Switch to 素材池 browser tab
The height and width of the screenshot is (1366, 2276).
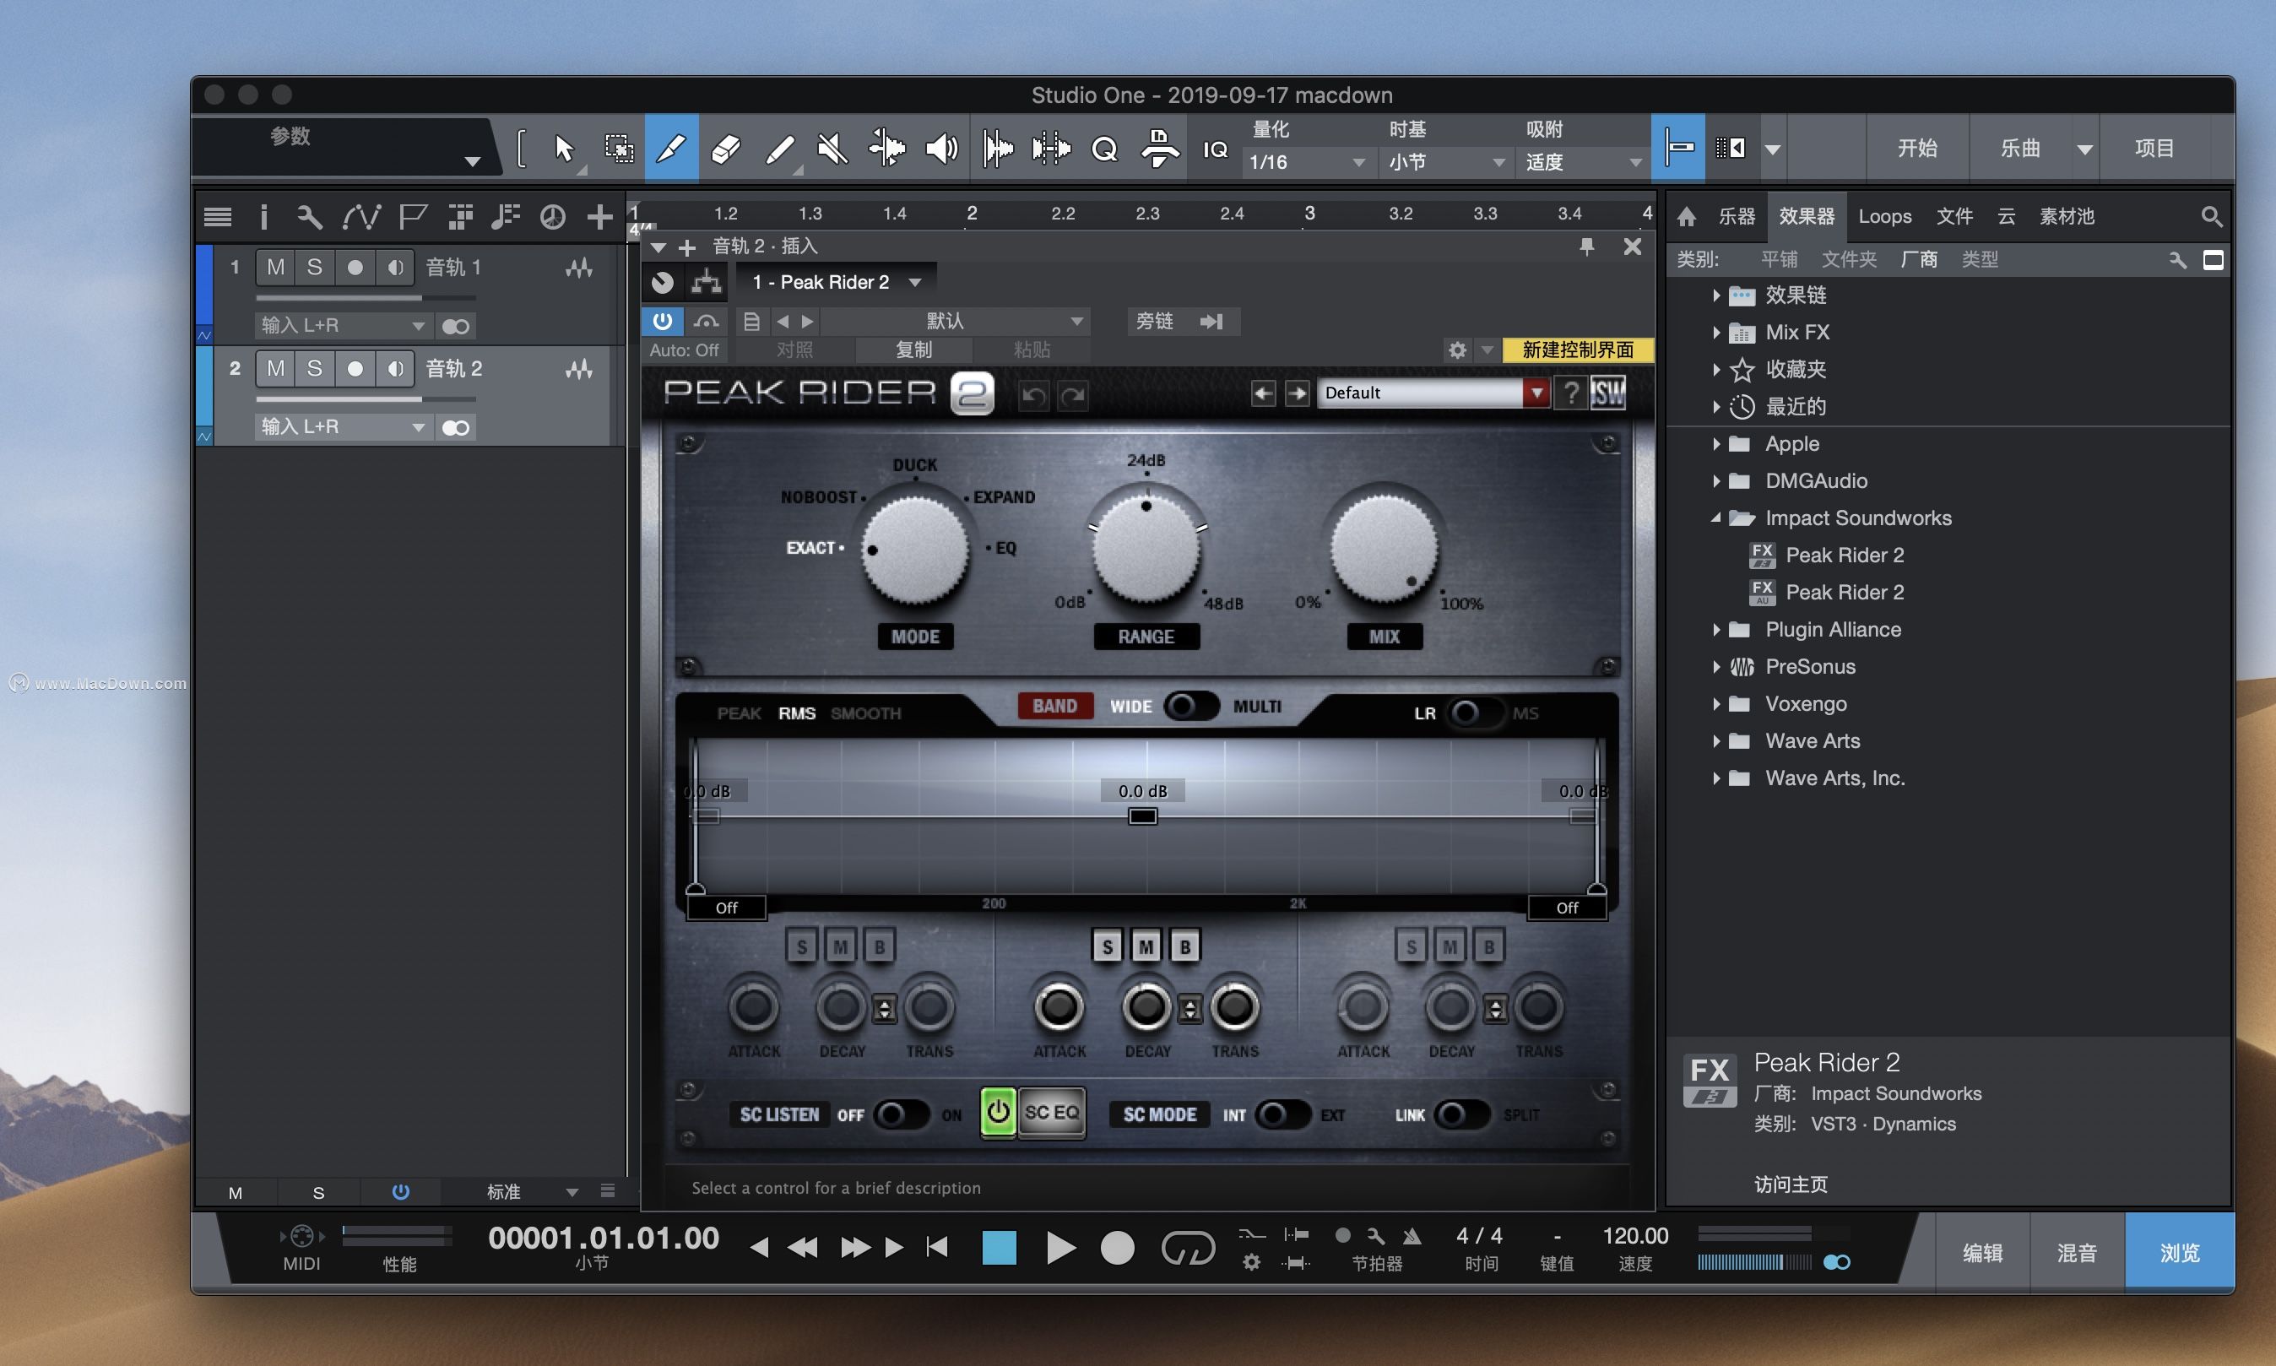(x=2066, y=216)
